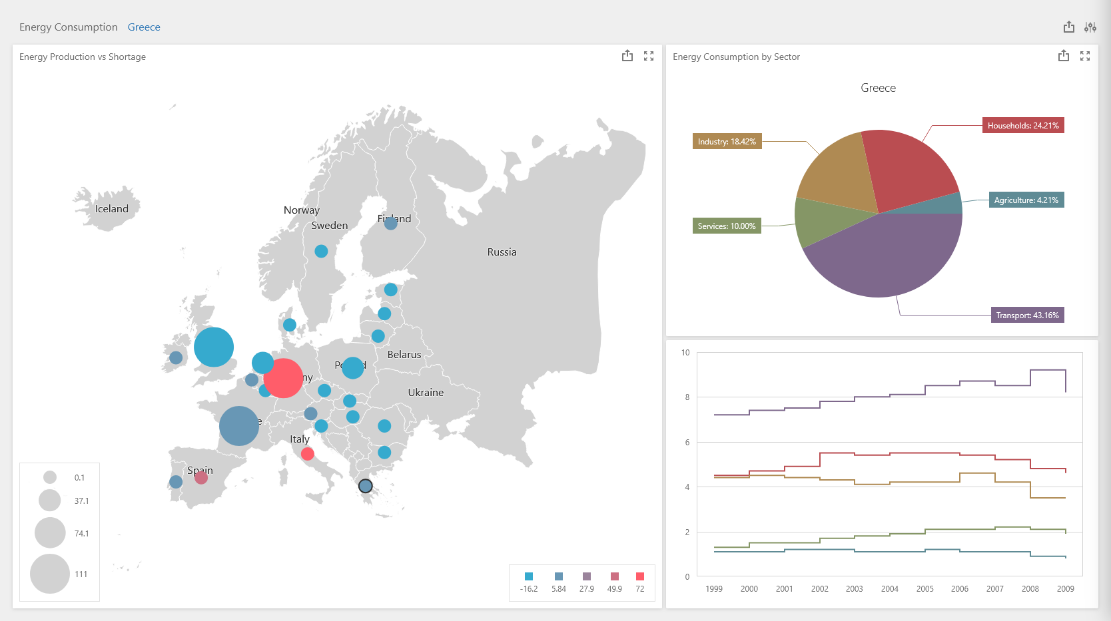Screen dimensions: 1111x621
Task: Click the Energy Consumption dashboard title
Action: point(68,27)
